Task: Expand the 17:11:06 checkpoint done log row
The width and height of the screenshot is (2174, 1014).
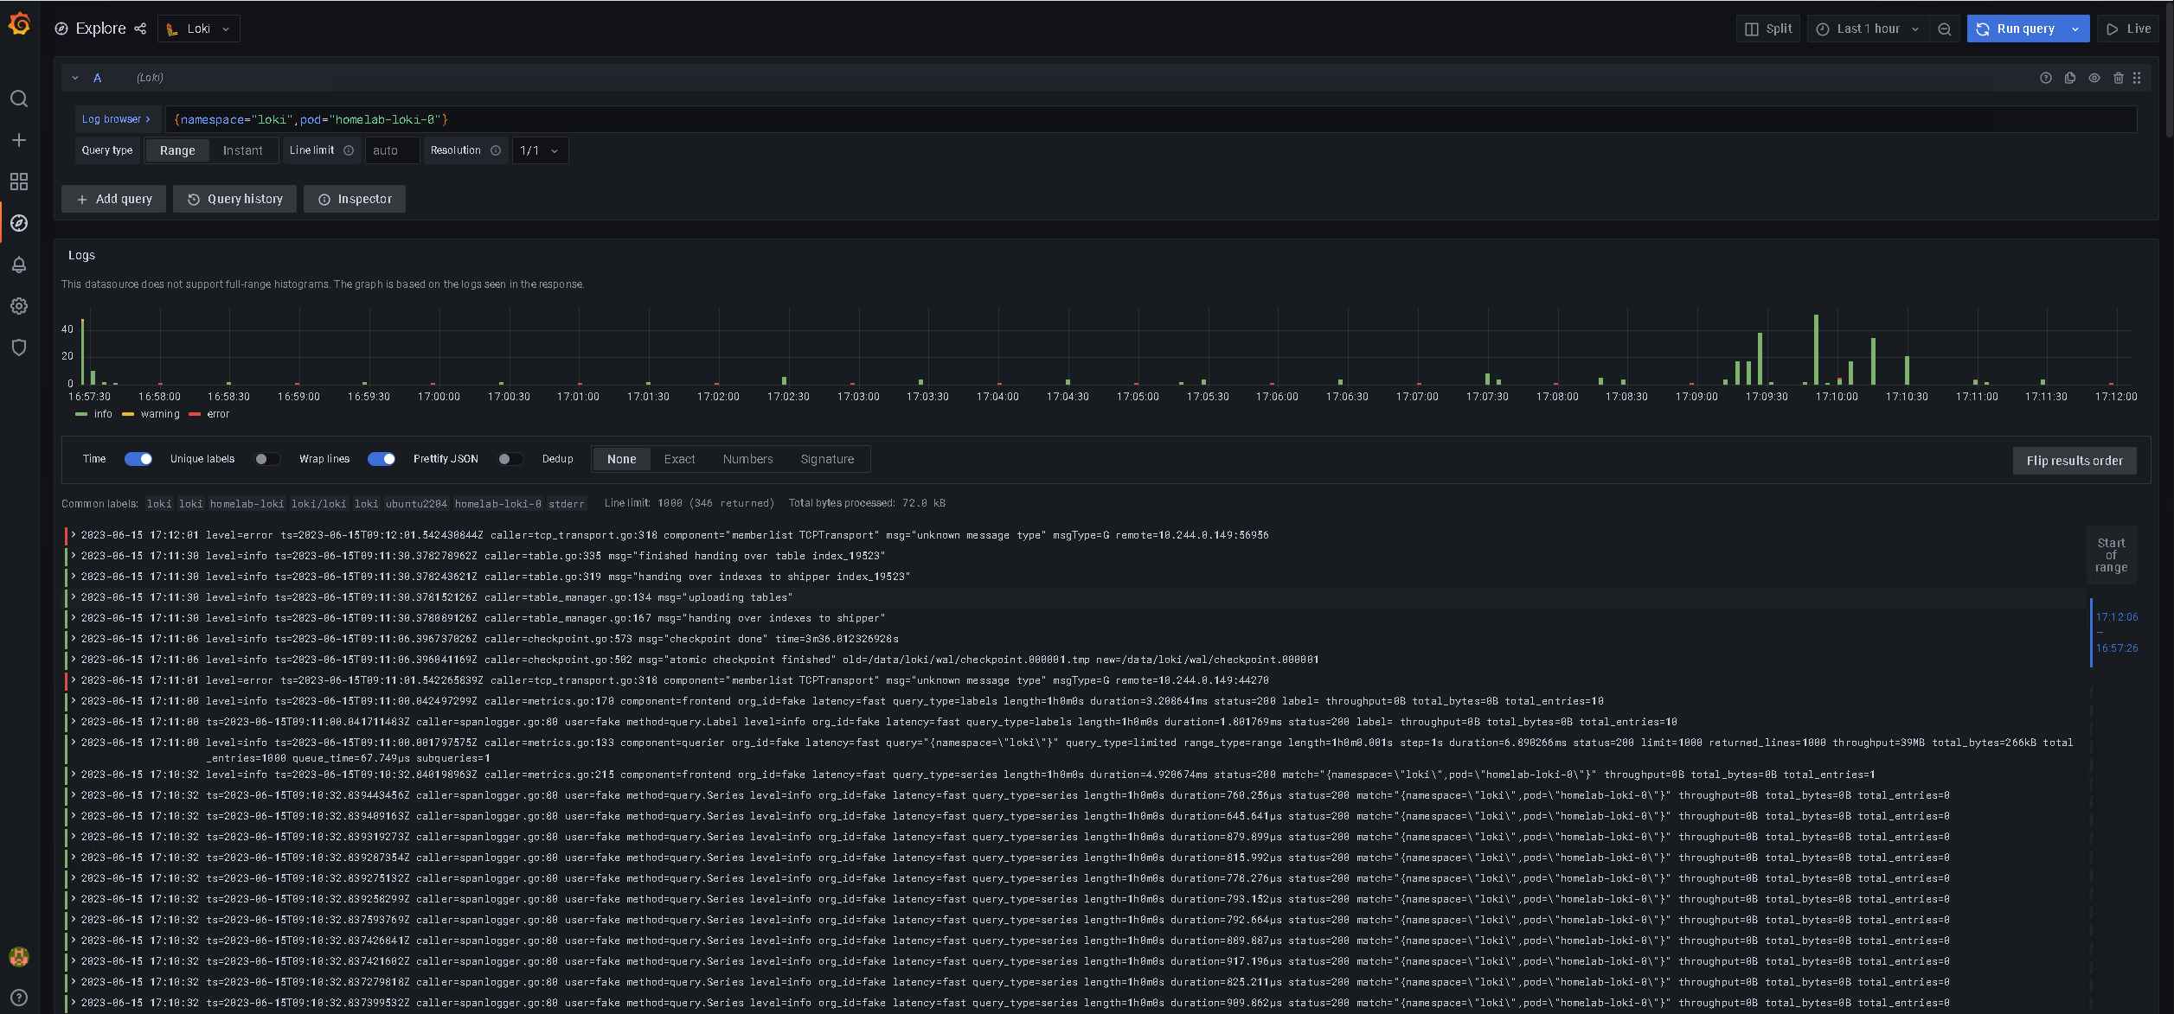Action: [74, 639]
